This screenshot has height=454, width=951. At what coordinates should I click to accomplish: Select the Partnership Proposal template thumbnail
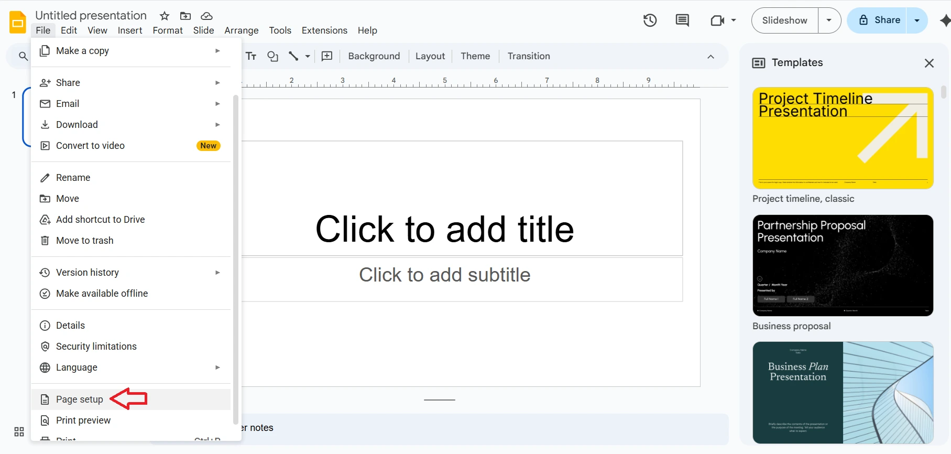click(843, 265)
